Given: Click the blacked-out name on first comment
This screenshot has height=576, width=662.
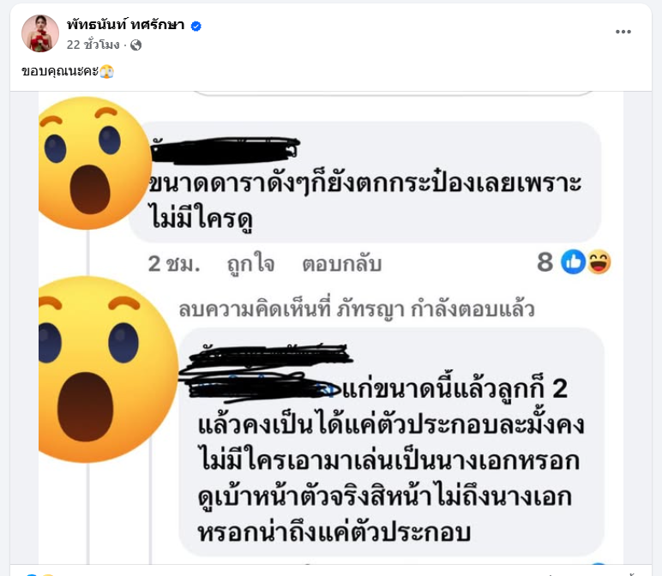Looking at the screenshot, I should [x=225, y=150].
